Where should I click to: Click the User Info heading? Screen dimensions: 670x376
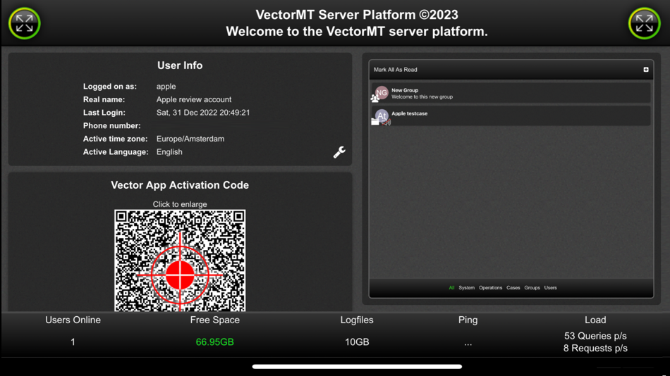(180, 65)
